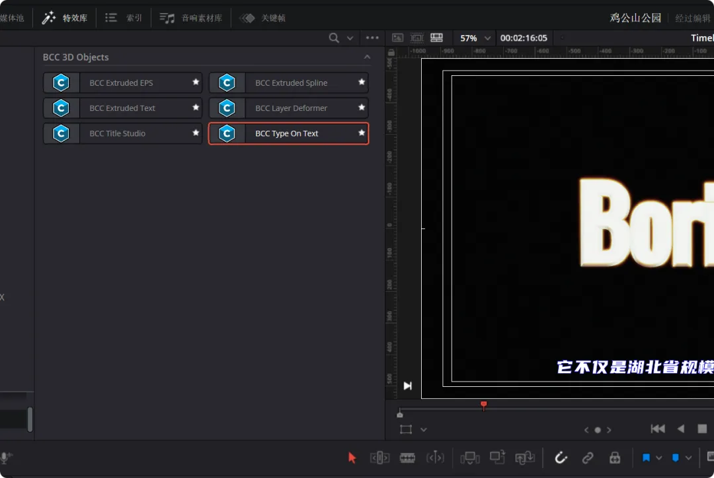Open the marker color dropdown
This screenshot has width=714, height=478.
coord(688,458)
